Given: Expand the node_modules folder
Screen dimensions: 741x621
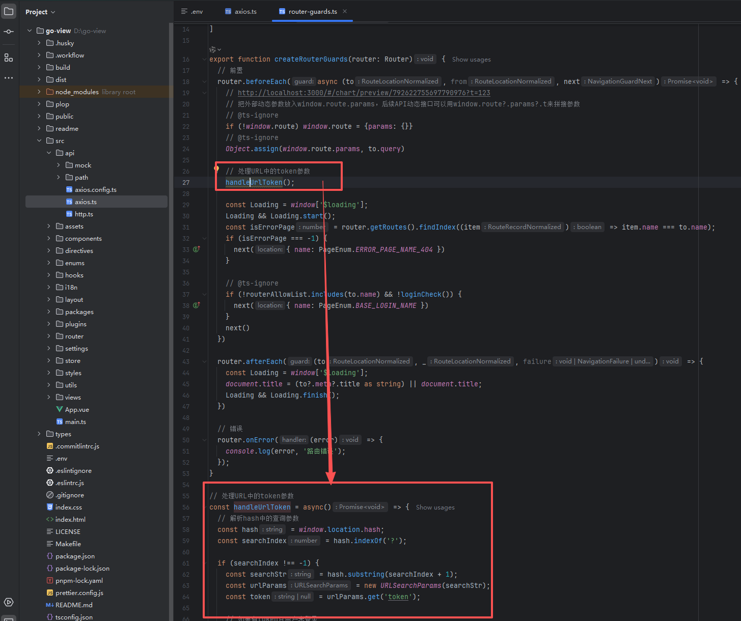Looking at the screenshot, I should [39, 92].
